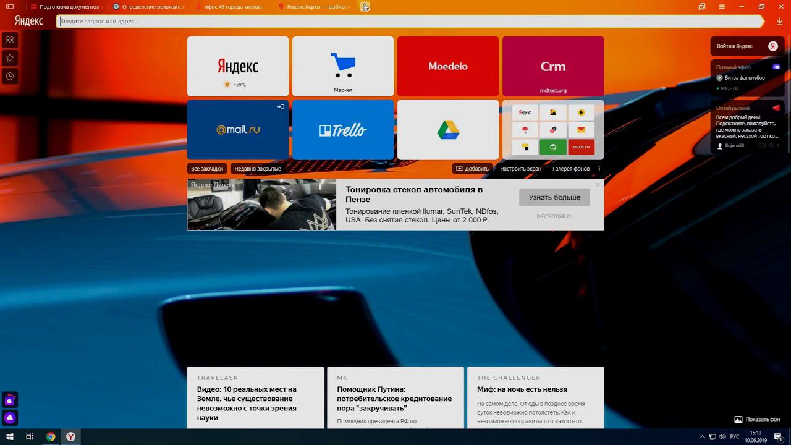This screenshot has height=445, width=791.
Task: Open the mail.ru tile
Action: [238, 130]
